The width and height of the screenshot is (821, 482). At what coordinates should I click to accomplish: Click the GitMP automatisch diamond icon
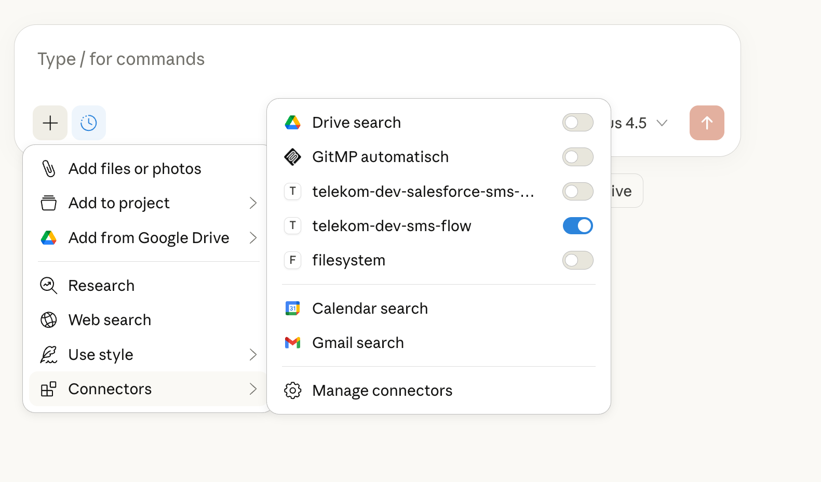tap(293, 157)
